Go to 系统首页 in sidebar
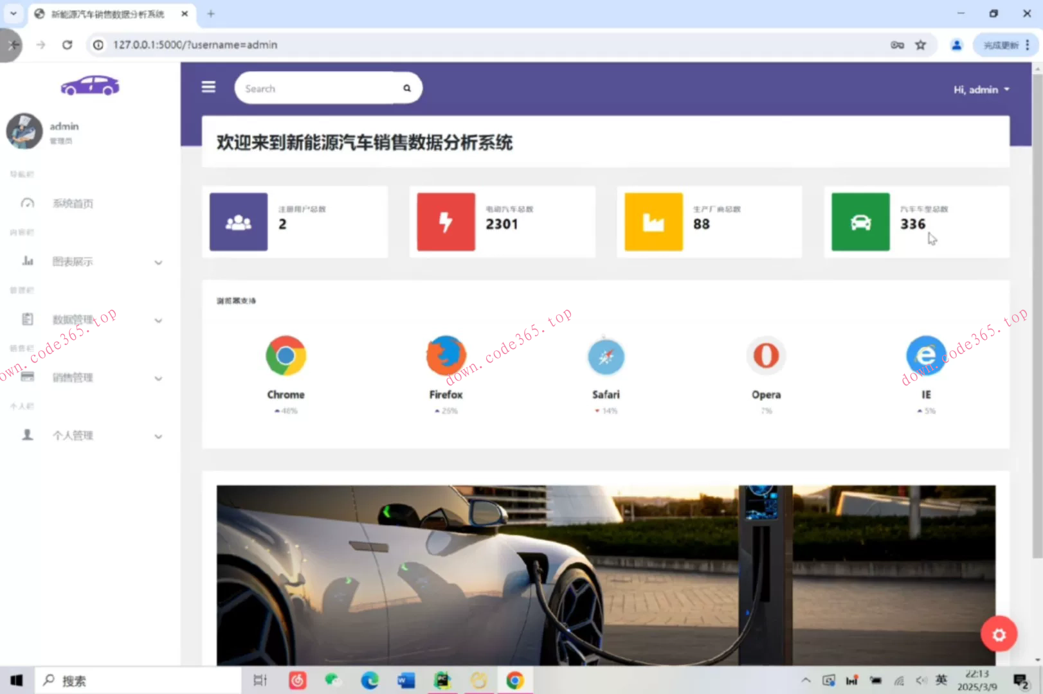This screenshot has height=694, width=1043. (73, 204)
